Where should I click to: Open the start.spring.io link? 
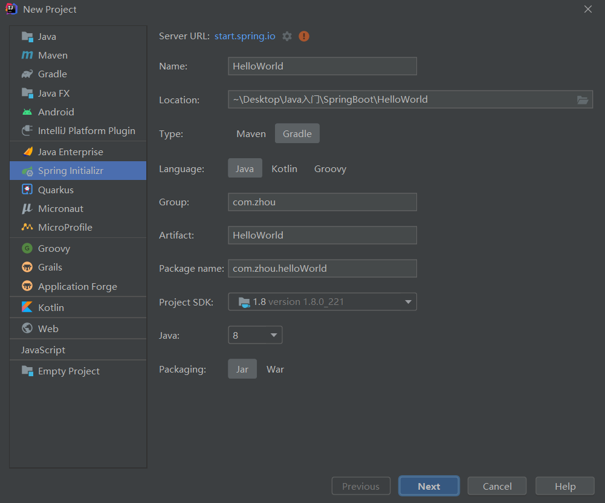245,36
